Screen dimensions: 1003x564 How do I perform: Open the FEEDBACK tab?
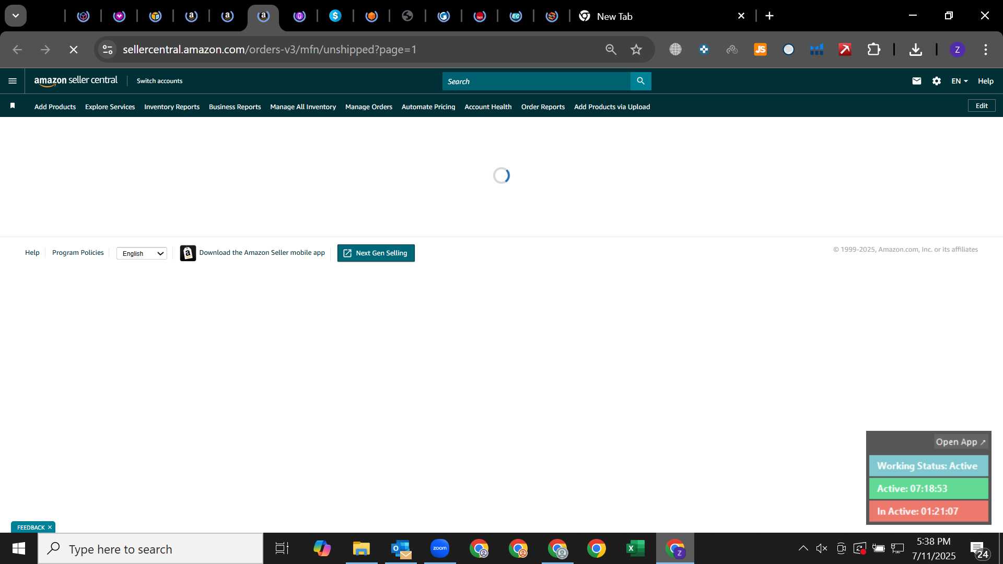(x=30, y=527)
